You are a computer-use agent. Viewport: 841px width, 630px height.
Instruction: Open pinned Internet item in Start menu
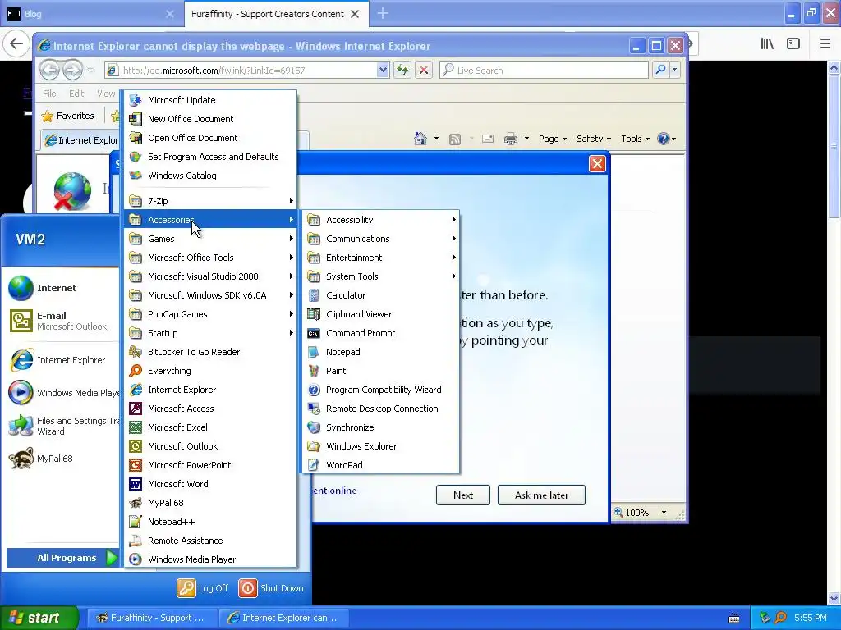click(62, 288)
